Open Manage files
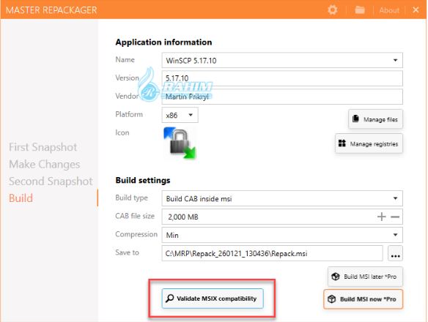This screenshot has width=428, height=322. 375,119
